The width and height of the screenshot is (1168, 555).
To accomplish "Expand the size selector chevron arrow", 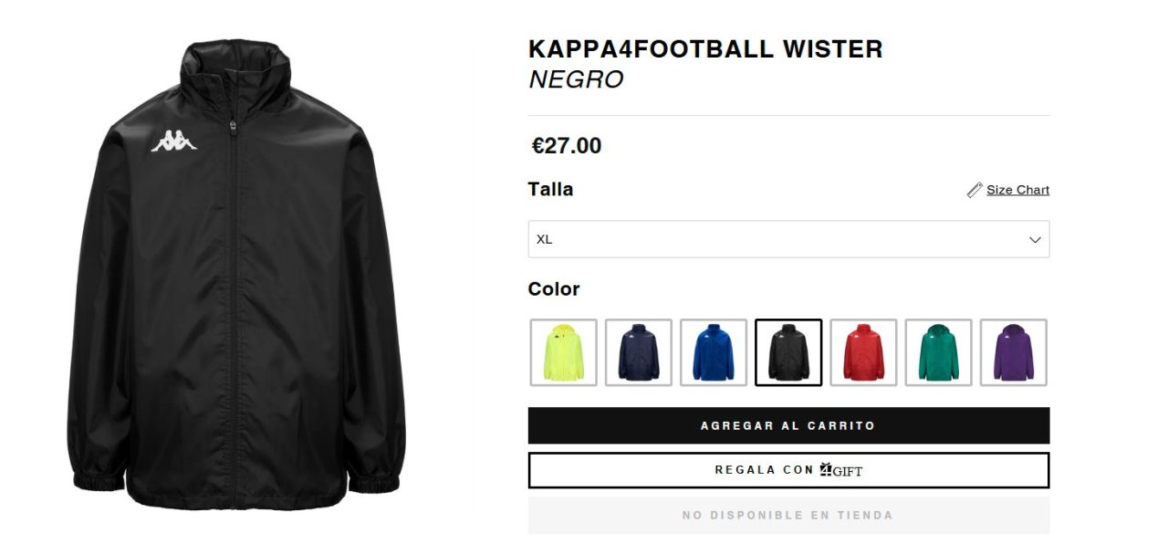I will tap(1035, 240).
